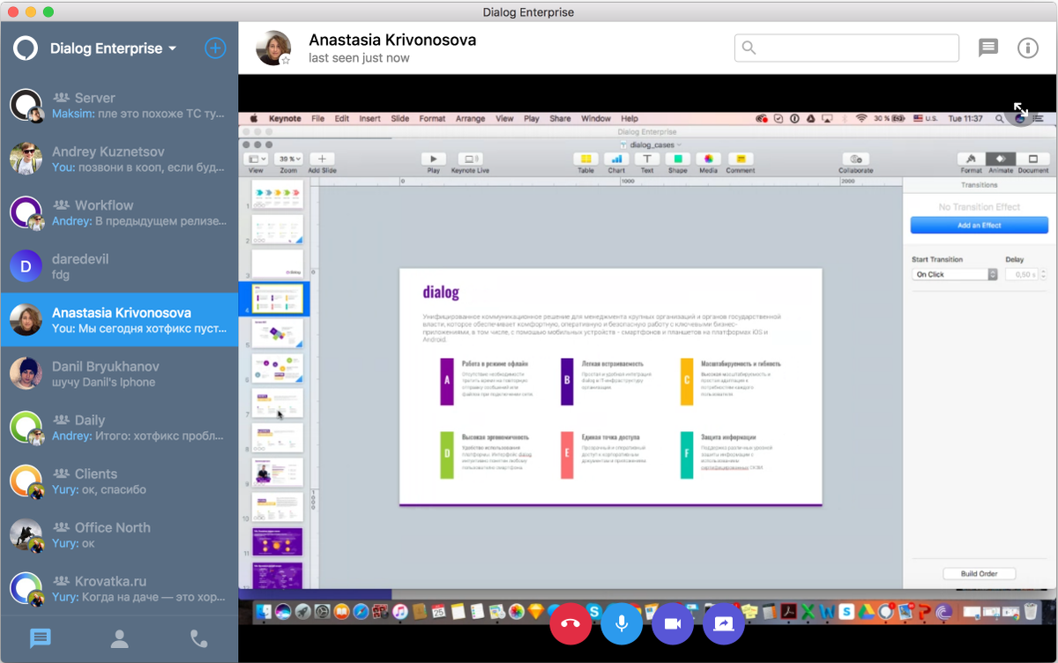Open the File menu in Keynote menu bar
1058x663 pixels.
click(317, 118)
